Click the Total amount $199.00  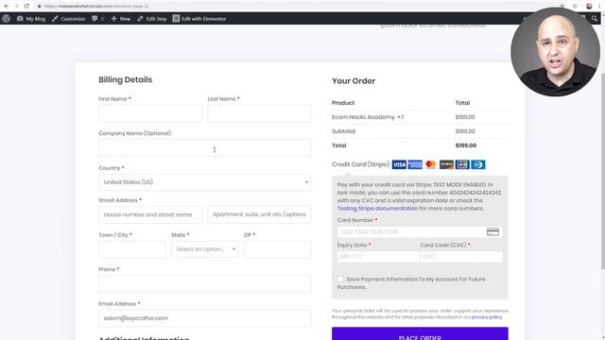[466, 145]
